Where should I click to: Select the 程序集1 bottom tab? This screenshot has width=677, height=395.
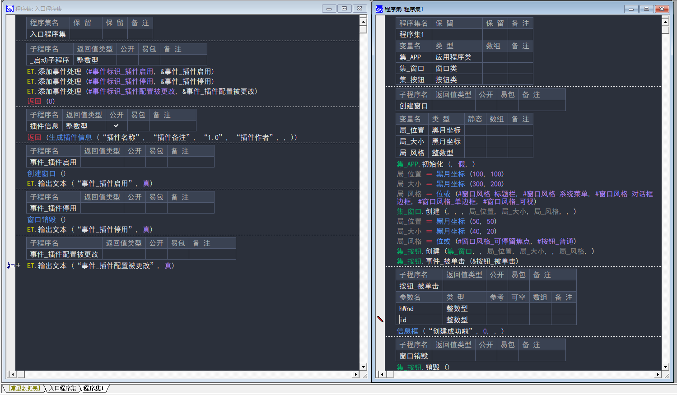click(93, 388)
